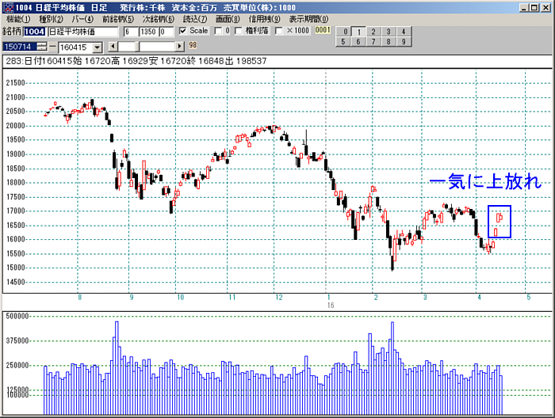Click the start date 150714 spinner arrows
The height and width of the screenshot is (418, 555).
tap(41, 47)
